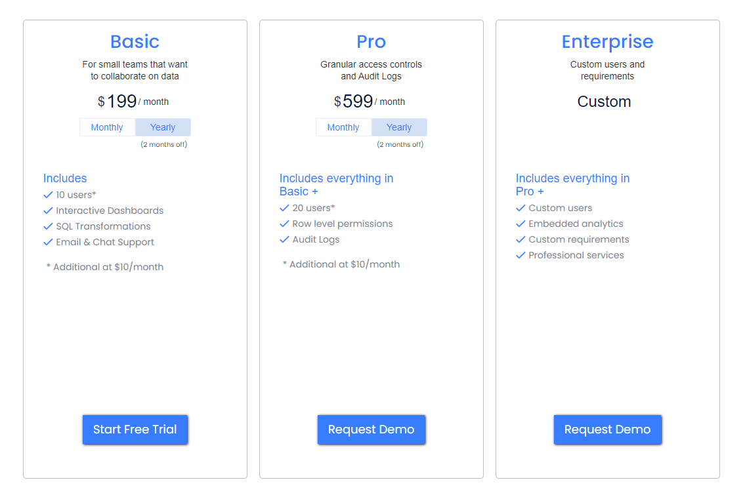Image resolution: width=745 pixels, height=499 pixels.
Task: Click the Pro plan heading
Action: tap(371, 41)
